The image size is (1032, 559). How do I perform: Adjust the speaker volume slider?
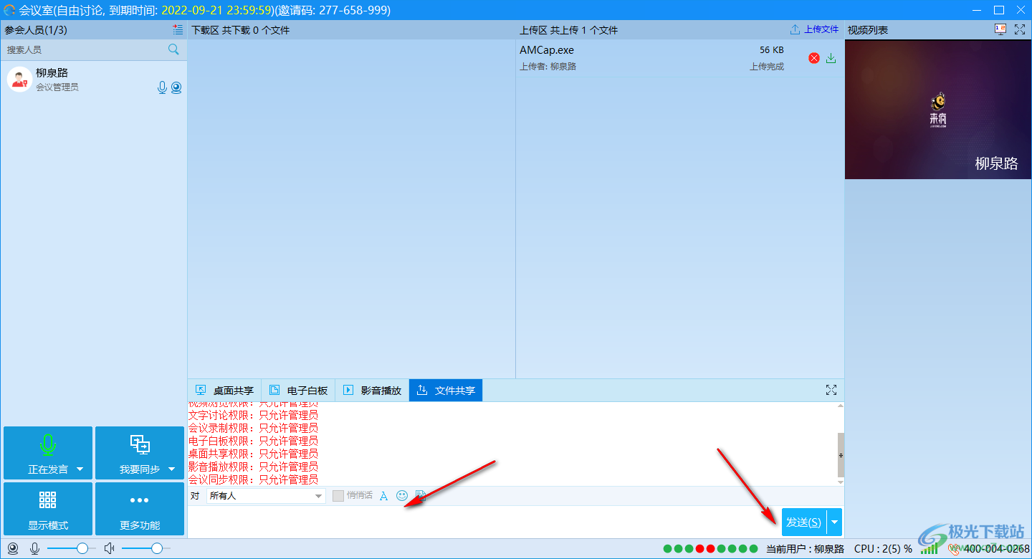pos(156,548)
